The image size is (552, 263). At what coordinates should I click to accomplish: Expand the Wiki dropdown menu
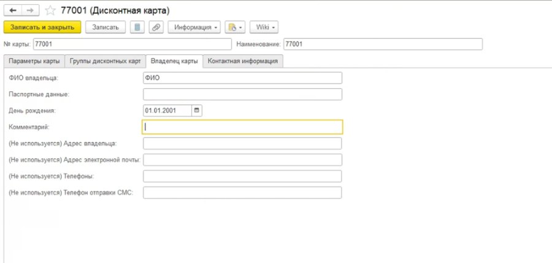click(264, 28)
